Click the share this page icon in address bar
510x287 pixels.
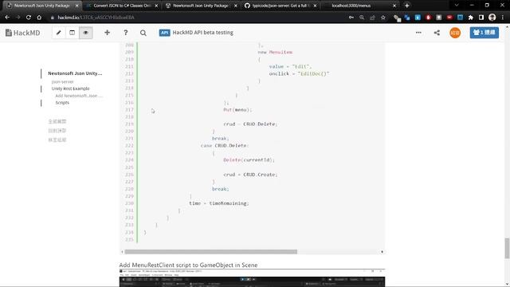372,18
